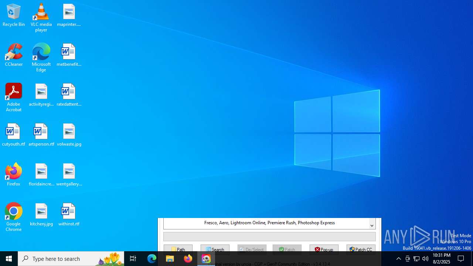Click the Patch button in GenP
The width and height of the screenshot is (473, 266).
click(287, 249)
